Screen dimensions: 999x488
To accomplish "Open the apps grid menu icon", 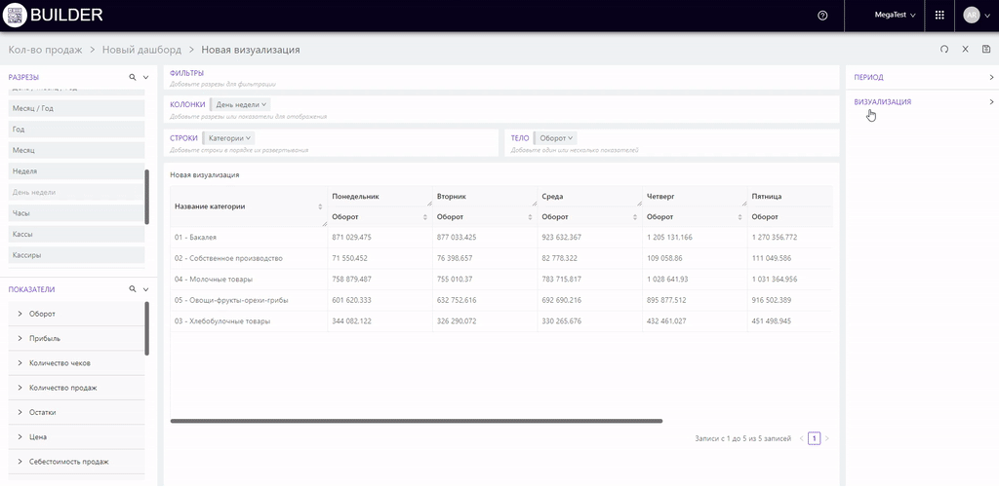I will point(939,16).
